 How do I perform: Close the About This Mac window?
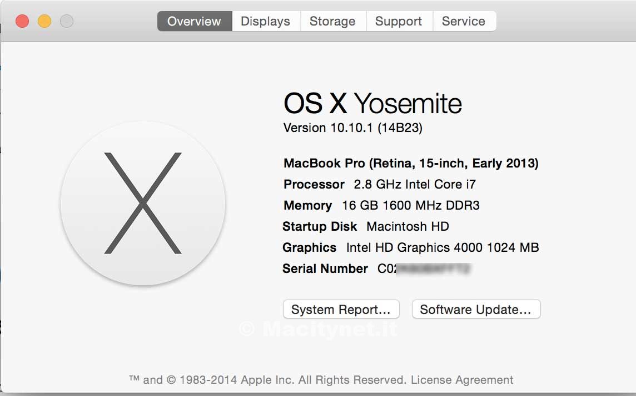click(22, 22)
